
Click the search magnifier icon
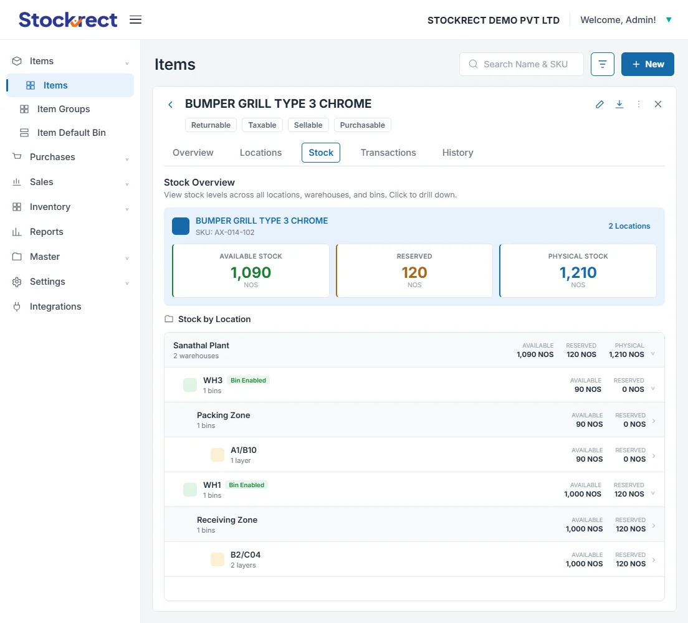473,64
